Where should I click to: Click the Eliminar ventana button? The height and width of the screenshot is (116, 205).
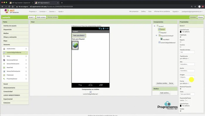(x=52, y=17)
